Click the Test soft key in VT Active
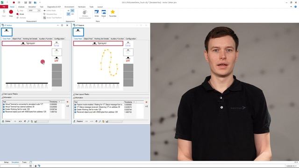 [57, 44]
